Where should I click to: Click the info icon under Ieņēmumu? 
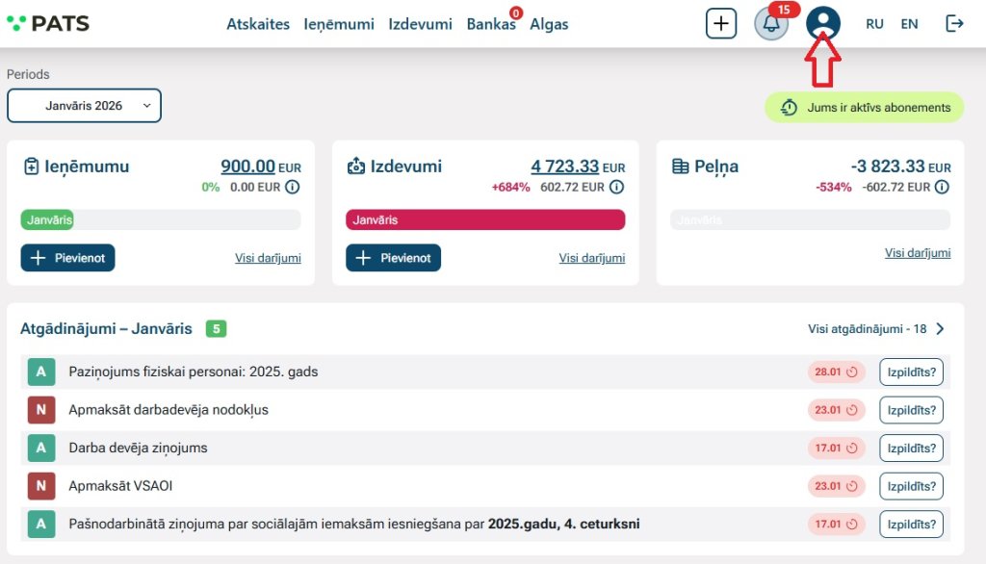(x=293, y=187)
